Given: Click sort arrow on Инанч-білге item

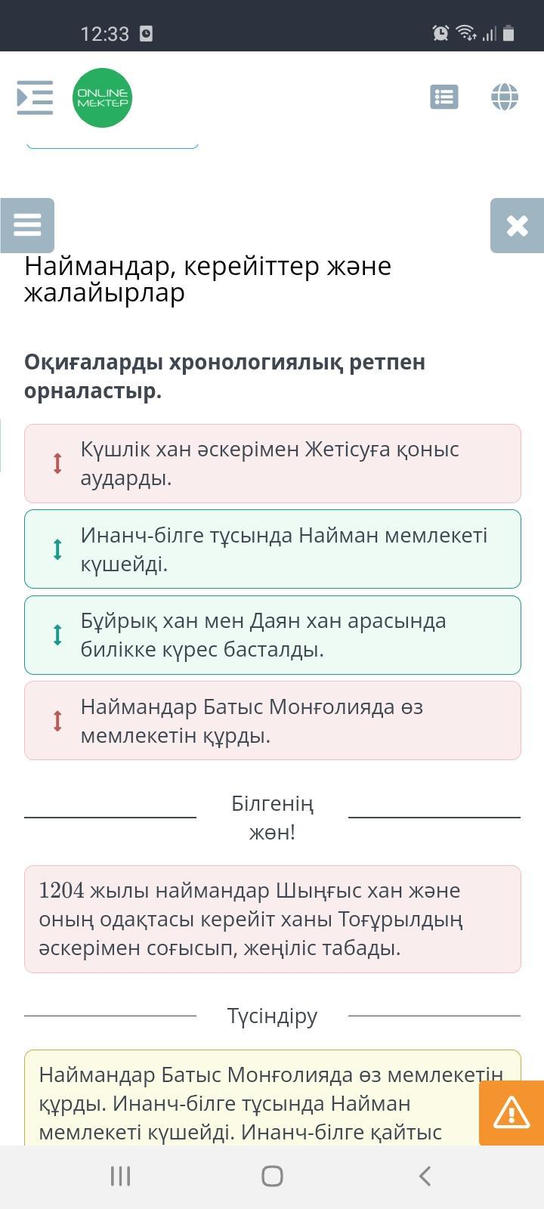Looking at the screenshot, I should 57,549.
